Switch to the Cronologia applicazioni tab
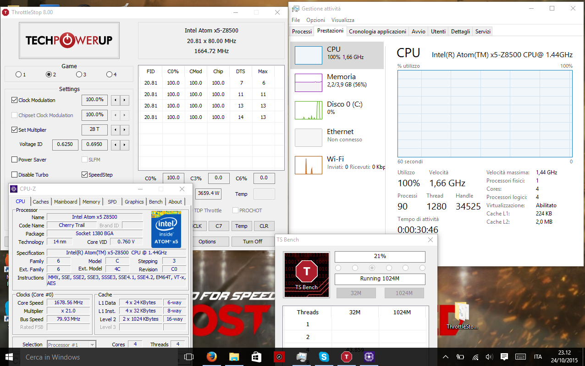Viewport: 585px width, 366px height. pos(377,32)
